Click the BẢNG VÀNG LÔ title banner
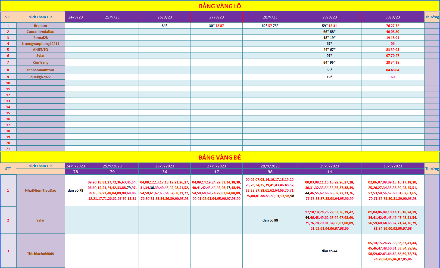 220,6
